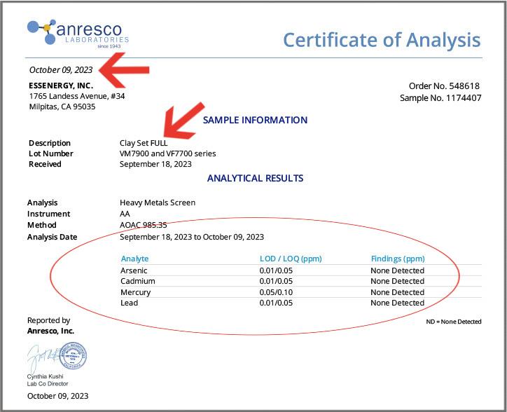The image size is (507, 412).
Task: Click the Lab Co Director title
Action: click(x=48, y=384)
